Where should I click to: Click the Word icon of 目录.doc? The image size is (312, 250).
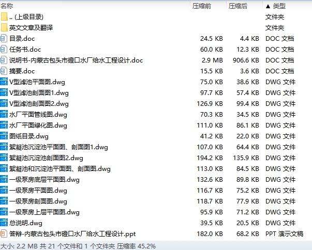4,39
